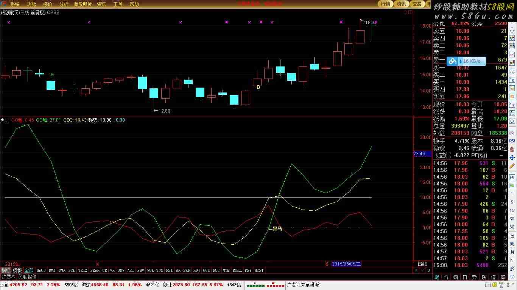The image size is (517, 290).
Task: Select the VOL-TDX indicator tab
Action: (155, 270)
